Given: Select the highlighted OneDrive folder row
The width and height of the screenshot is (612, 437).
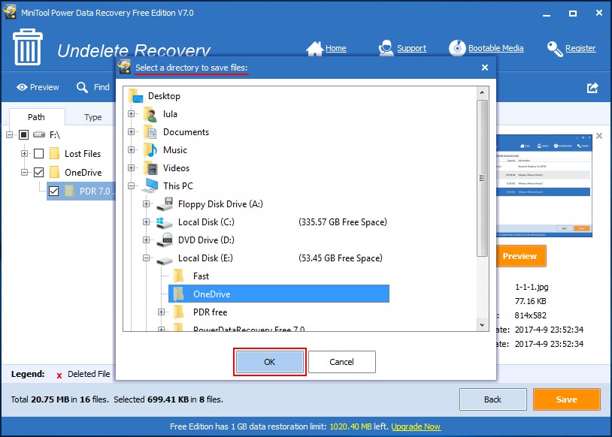Looking at the screenshot, I should 279,294.
